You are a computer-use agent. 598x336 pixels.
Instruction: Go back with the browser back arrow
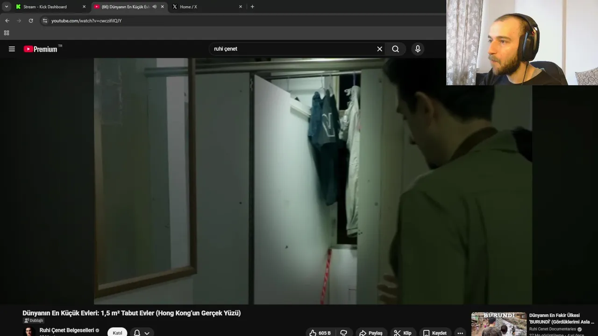tap(7, 21)
